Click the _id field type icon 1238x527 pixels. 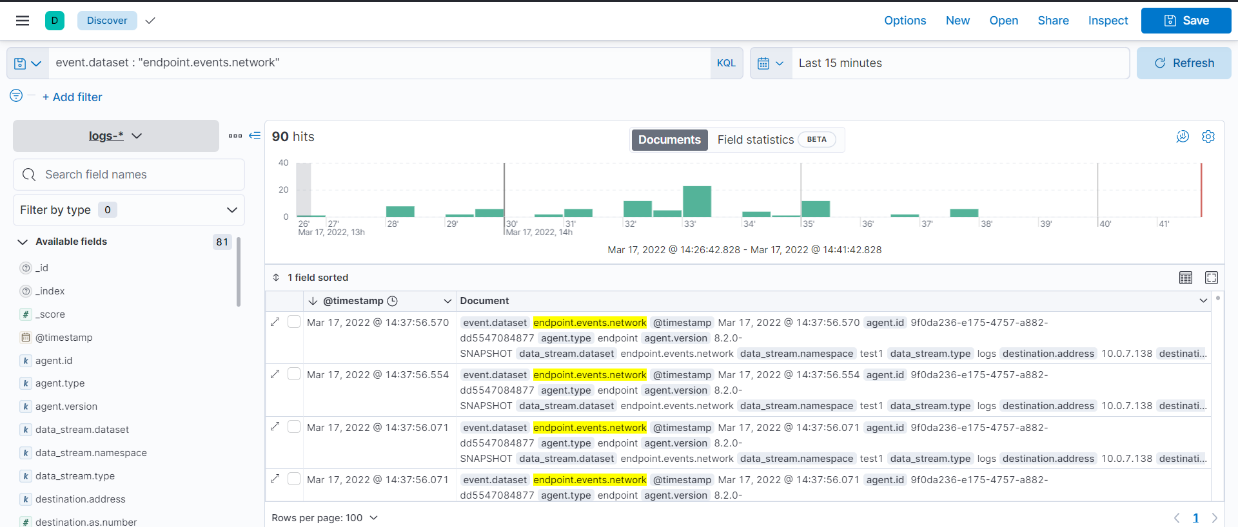(x=26, y=268)
